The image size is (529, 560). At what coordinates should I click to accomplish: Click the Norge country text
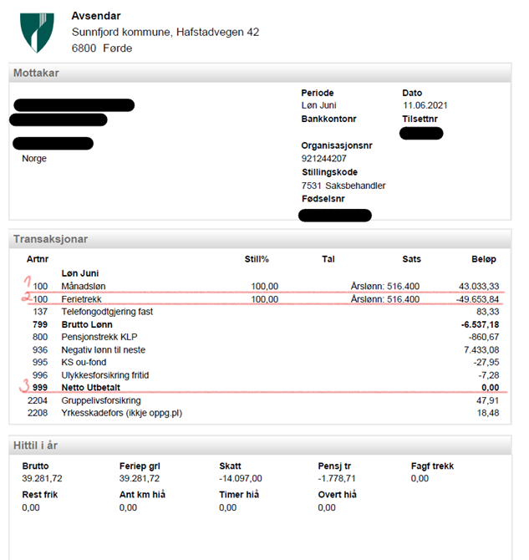[34, 158]
